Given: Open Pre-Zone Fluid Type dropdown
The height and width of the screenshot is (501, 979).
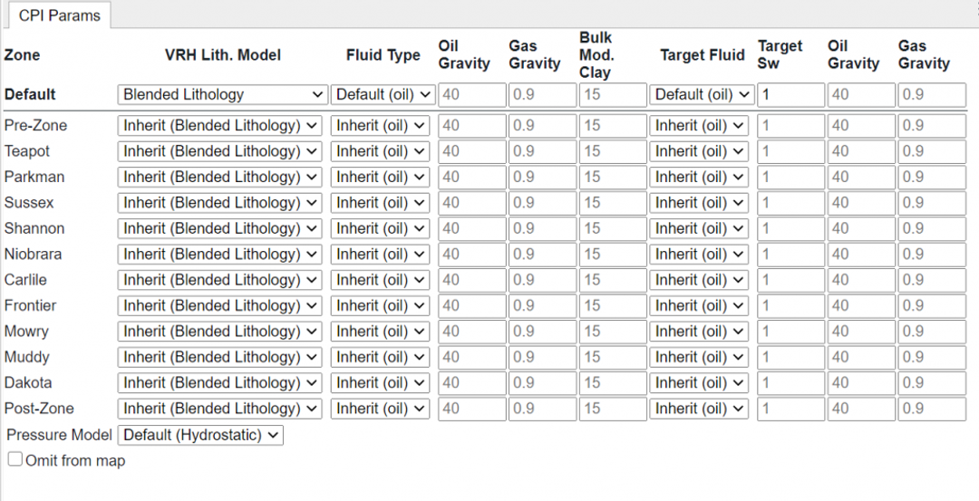Looking at the screenshot, I should (x=380, y=125).
